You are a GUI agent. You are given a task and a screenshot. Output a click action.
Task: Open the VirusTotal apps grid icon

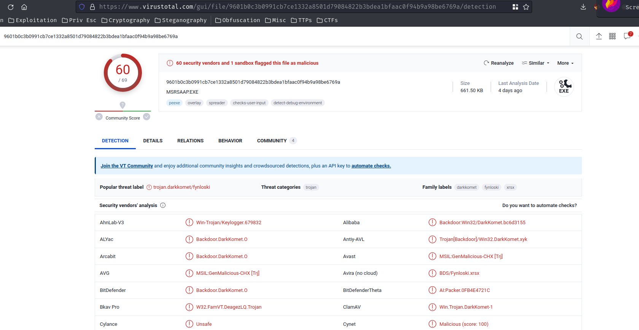(x=612, y=36)
